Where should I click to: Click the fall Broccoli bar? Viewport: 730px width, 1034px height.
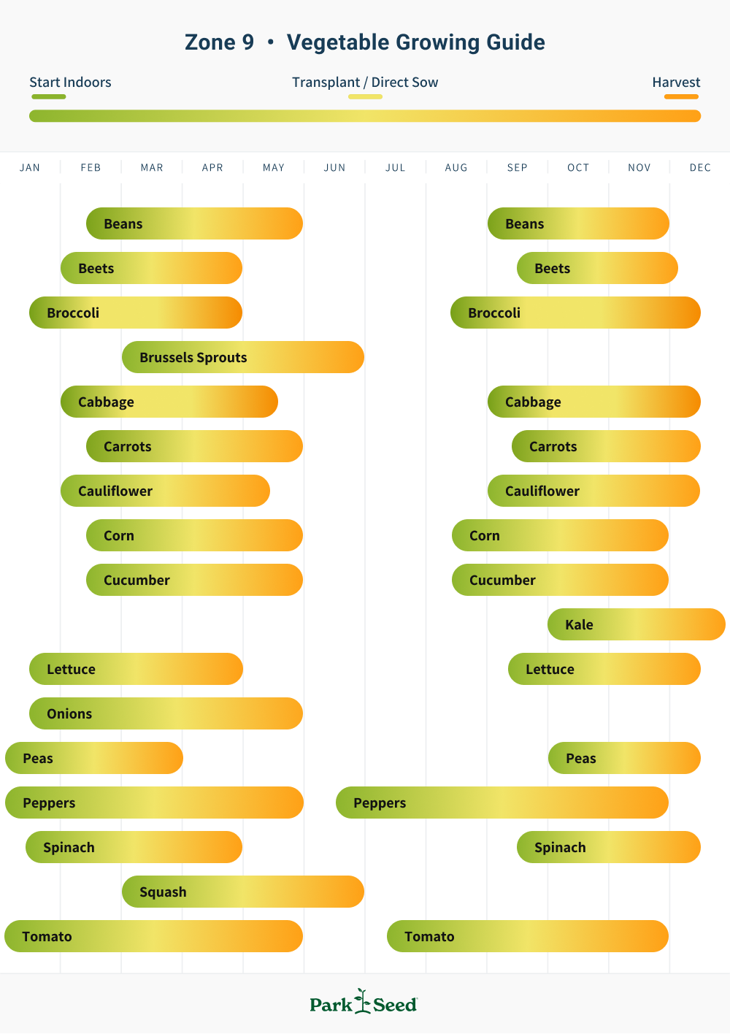click(575, 313)
